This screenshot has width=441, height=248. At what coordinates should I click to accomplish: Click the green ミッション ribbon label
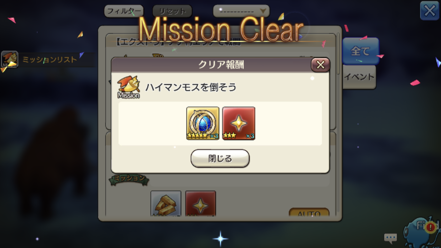129,178
